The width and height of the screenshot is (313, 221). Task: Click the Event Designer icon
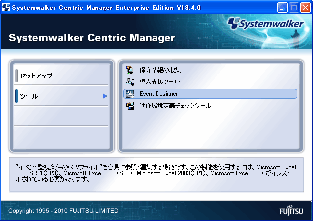pos(130,94)
